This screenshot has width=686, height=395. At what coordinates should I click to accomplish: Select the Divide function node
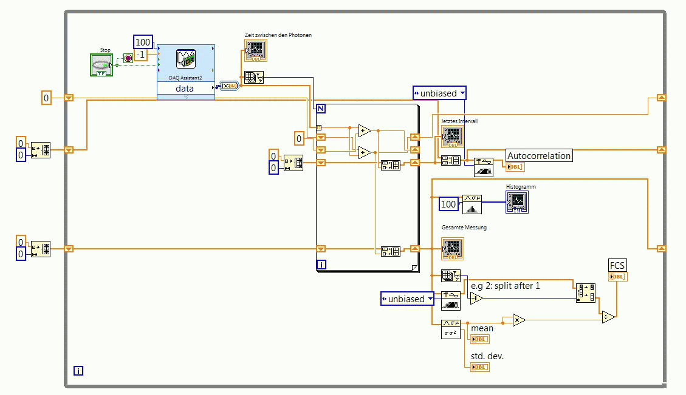[x=608, y=317]
